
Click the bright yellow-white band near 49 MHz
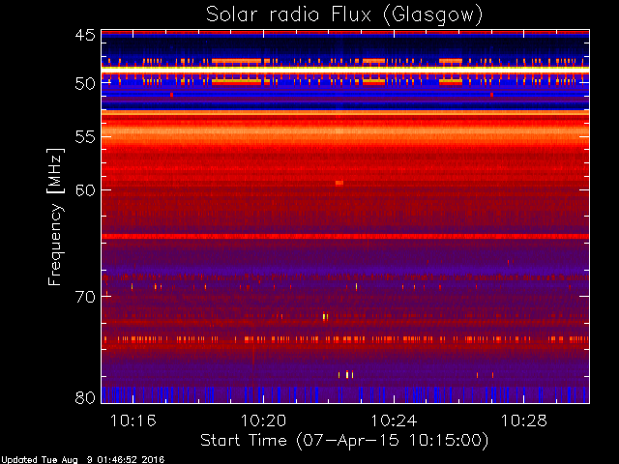345,69
